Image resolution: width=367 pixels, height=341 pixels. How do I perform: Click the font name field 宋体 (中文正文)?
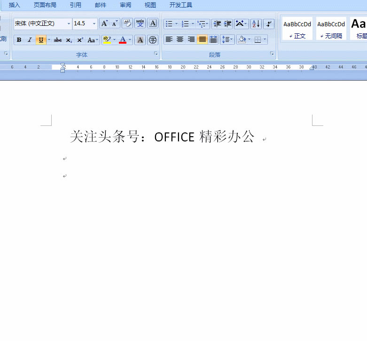40,23
